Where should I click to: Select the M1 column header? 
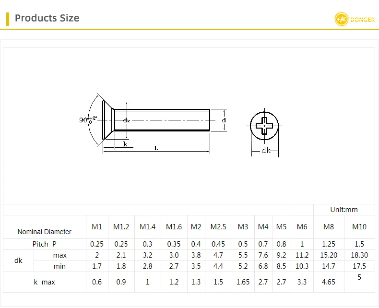97,227
